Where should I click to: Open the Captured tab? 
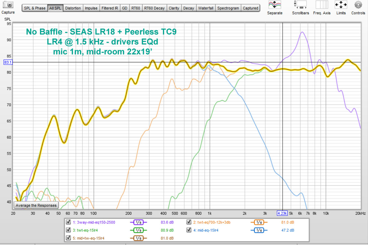[251, 8]
